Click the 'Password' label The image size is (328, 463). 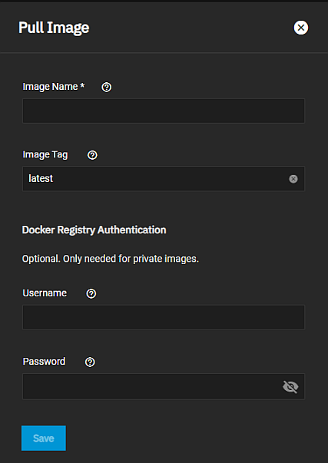44,362
